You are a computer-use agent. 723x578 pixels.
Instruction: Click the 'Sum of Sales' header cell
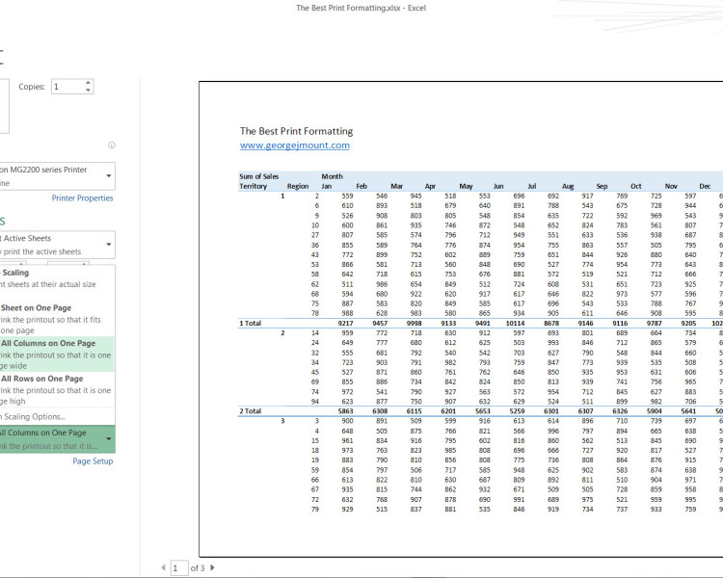coord(259,176)
